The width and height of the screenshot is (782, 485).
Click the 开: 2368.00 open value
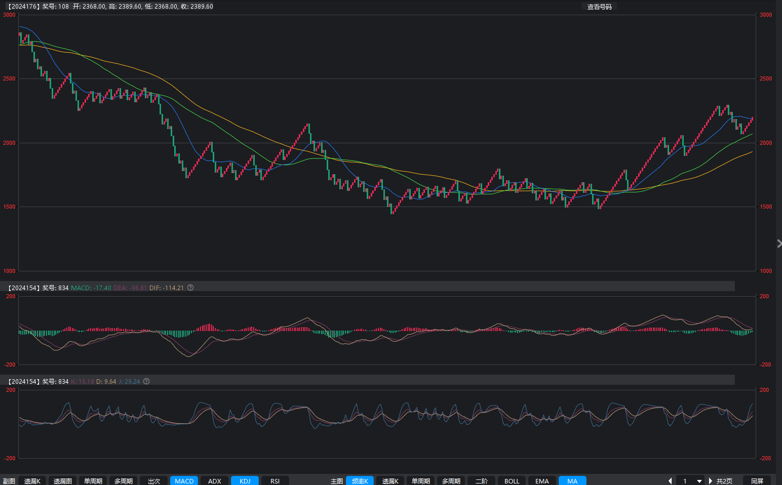pos(90,7)
